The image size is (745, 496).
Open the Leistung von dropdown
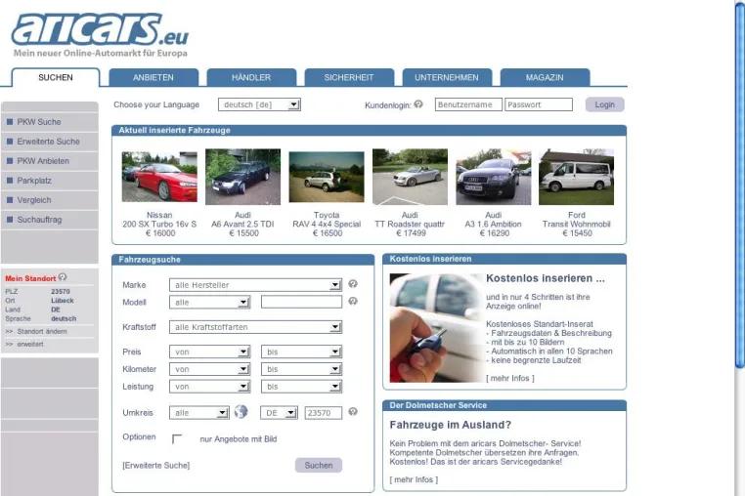(209, 387)
